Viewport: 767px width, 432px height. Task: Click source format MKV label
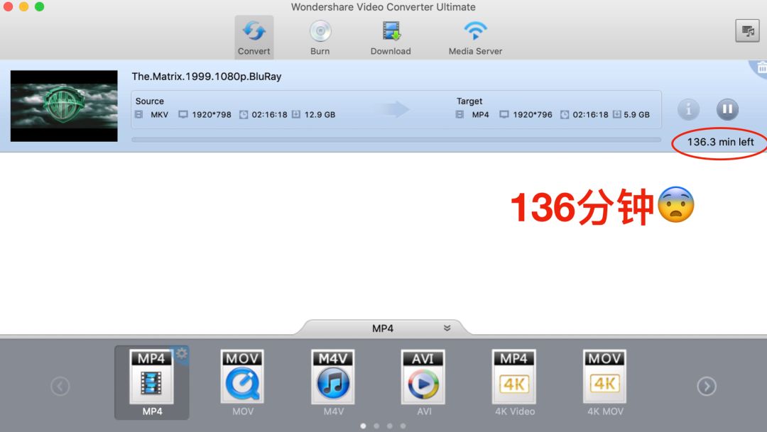click(160, 114)
